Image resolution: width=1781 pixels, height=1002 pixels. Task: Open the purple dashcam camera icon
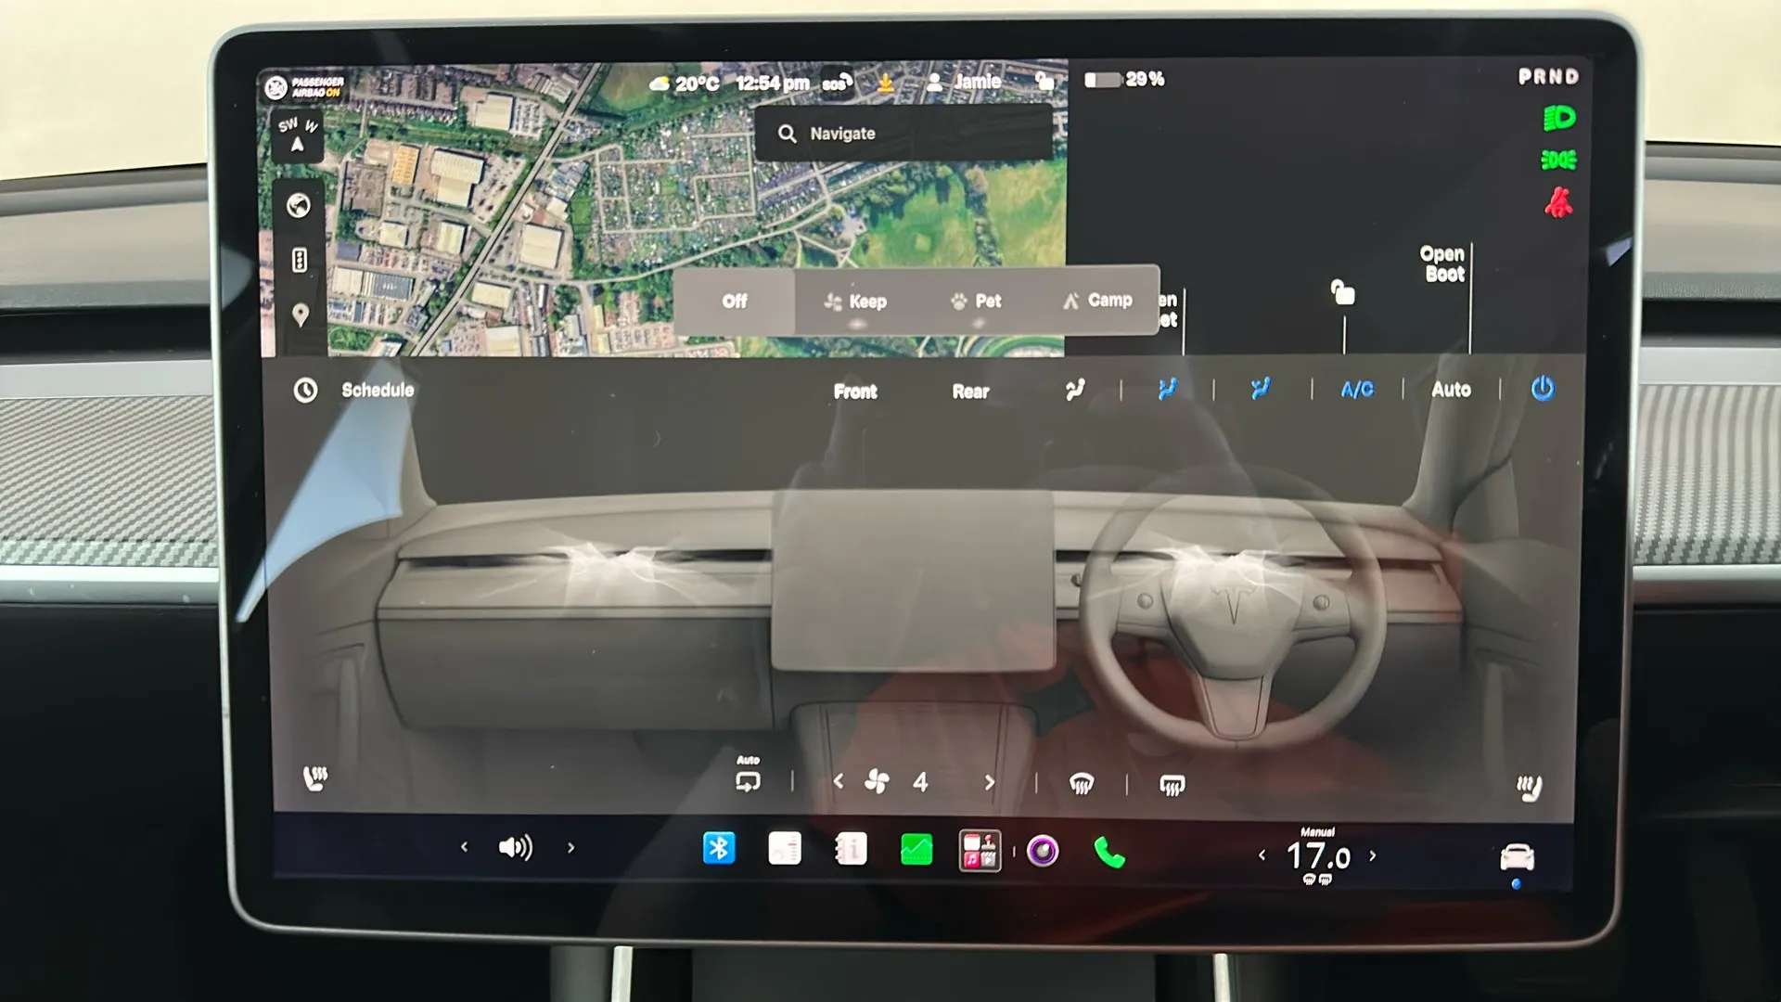click(1044, 850)
